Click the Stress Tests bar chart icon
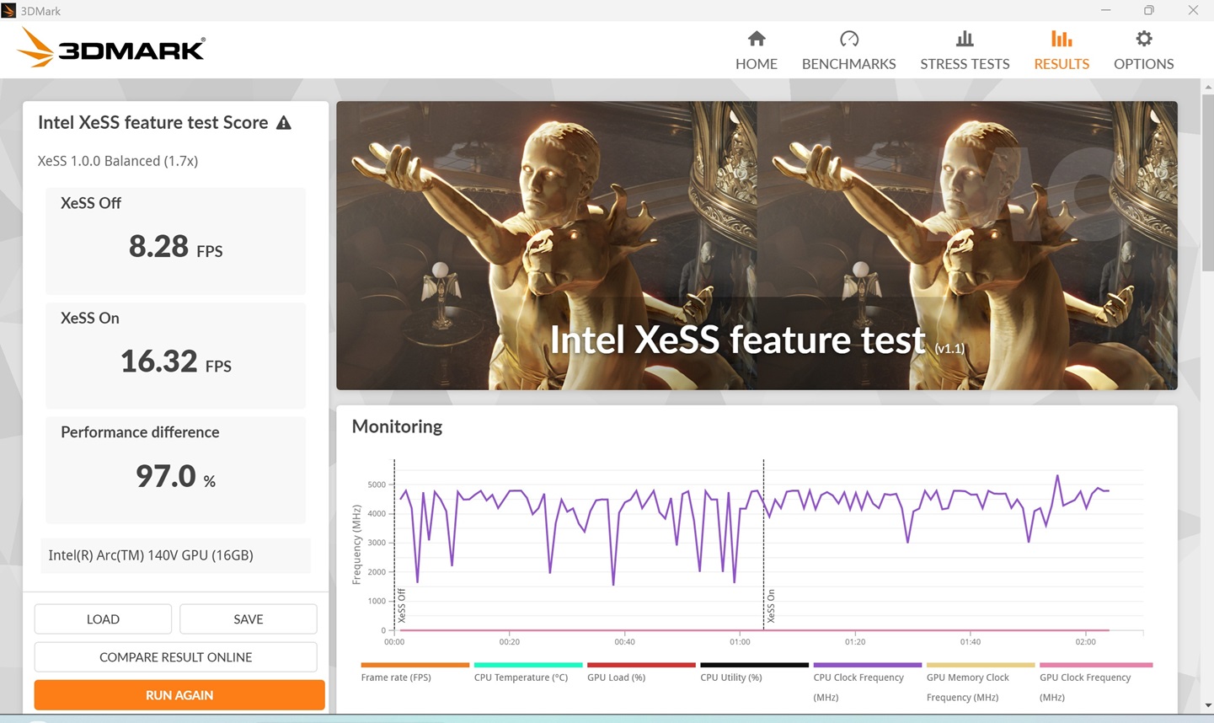This screenshot has width=1214, height=723. [x=965, y=39]
